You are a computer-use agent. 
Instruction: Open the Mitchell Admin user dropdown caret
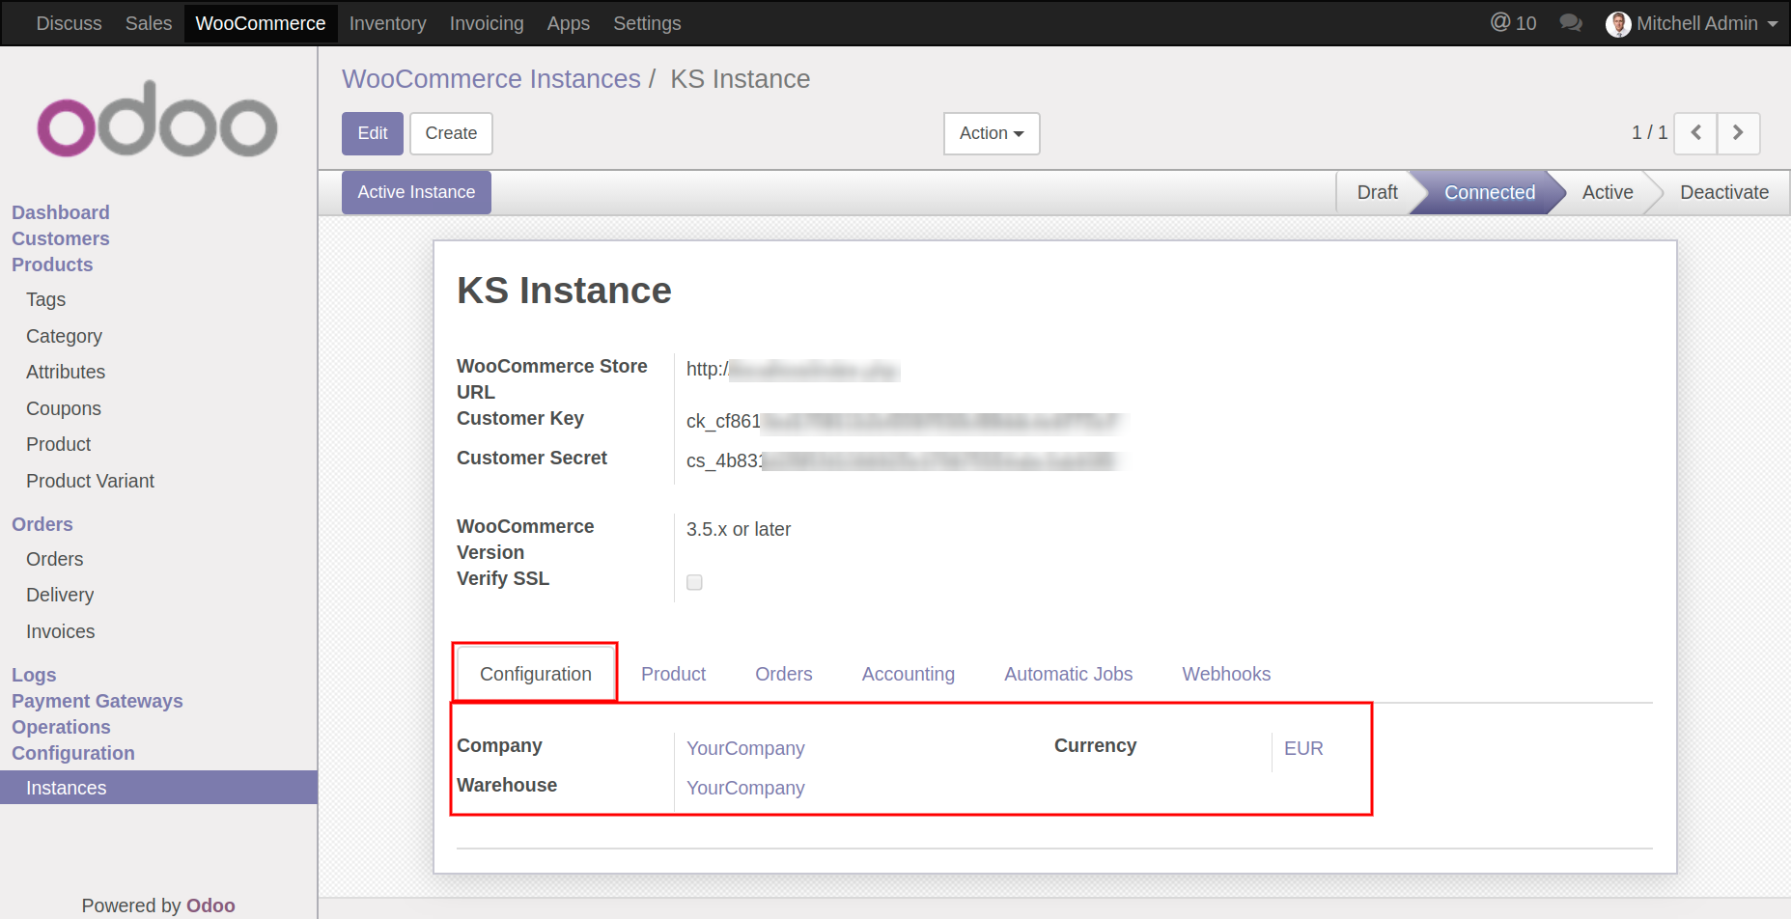tap(1773, 24)
